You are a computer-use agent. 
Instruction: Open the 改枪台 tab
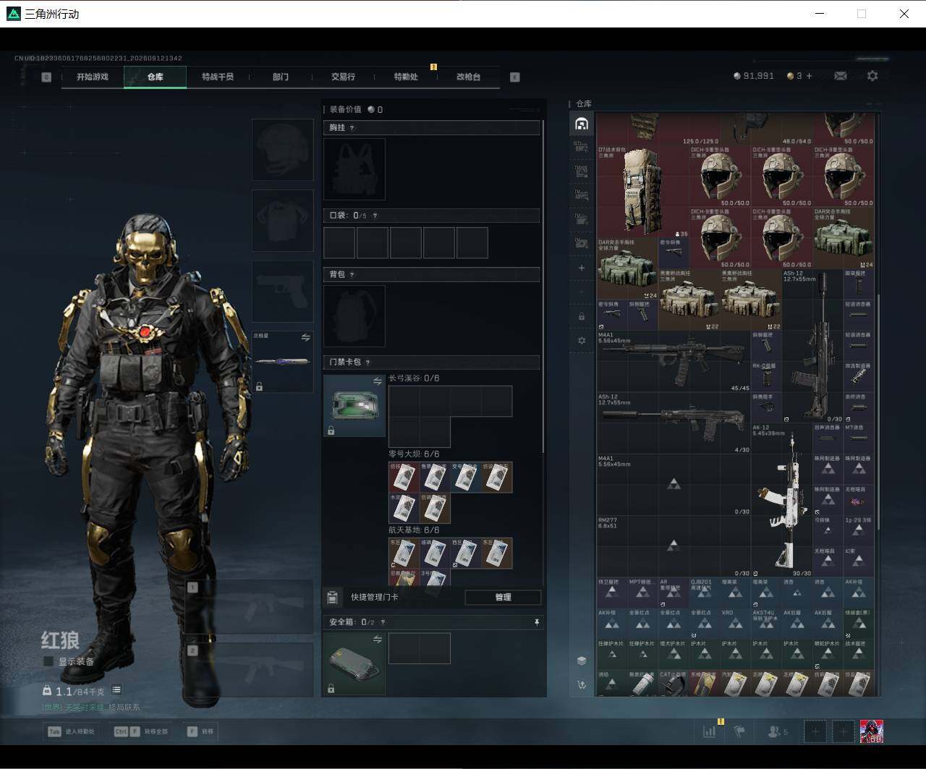pyautogui.click(x=468, y=77)
